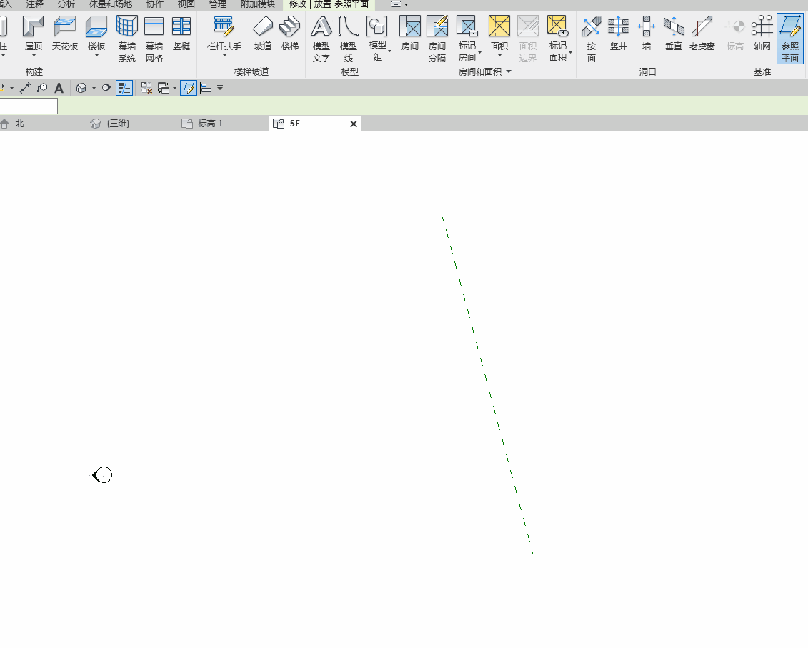Select the 楼板 (Floor) tool icon
Screen dimensions: 808x648
coord(96,27)
